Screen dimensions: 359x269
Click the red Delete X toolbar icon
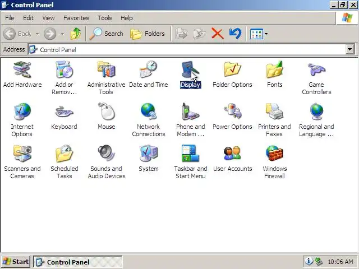[x=218, y=34]
